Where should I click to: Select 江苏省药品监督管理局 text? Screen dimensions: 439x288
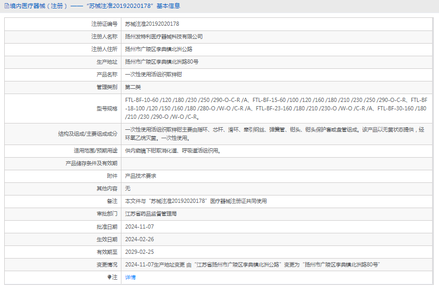coord(151,214)
